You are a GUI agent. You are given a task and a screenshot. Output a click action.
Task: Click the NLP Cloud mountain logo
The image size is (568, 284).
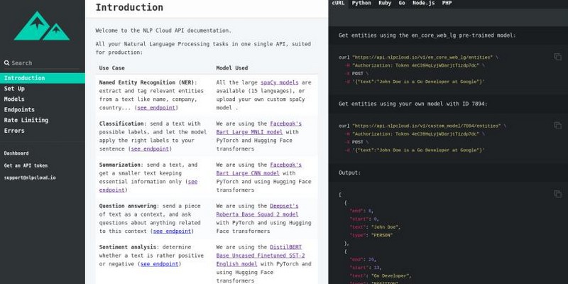pyautogui.click(x=42, y=26)
